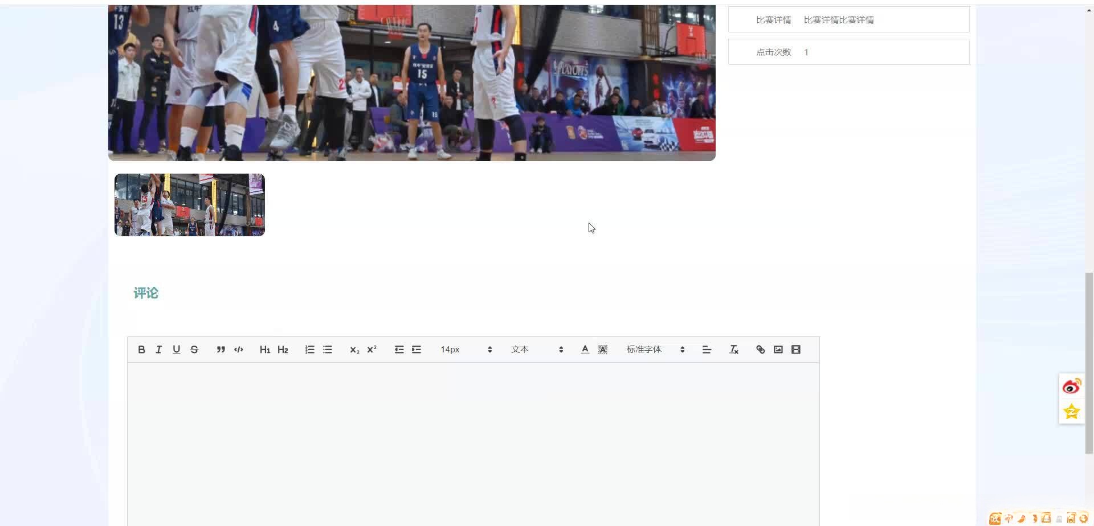
Task: Toggle bold formatting in comment editor
Action: (142, 350)
